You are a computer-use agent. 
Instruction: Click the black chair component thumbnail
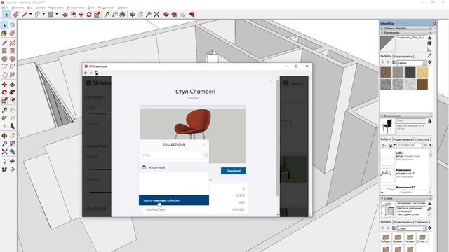coord(387,127)
